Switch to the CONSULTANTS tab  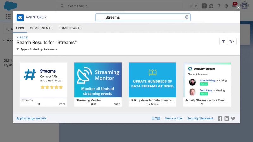[70, 28]
